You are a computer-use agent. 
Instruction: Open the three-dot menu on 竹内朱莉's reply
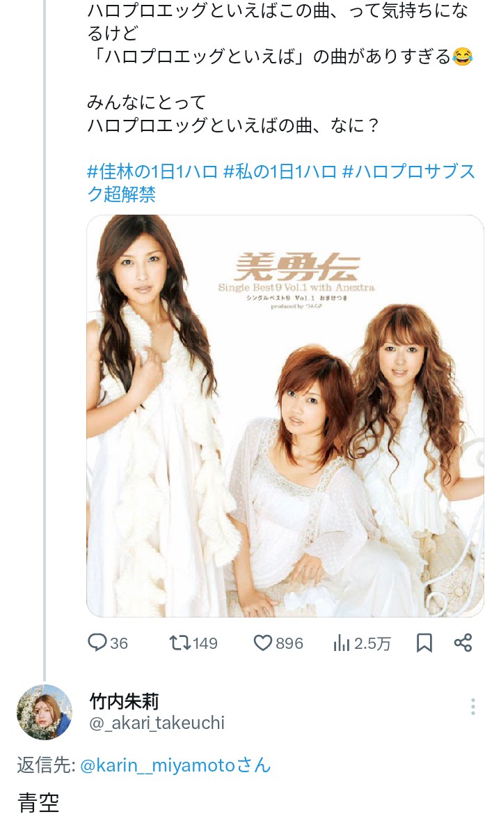point(472,706)
